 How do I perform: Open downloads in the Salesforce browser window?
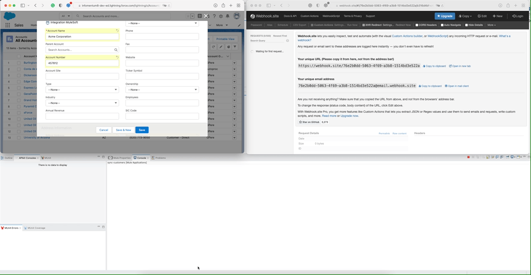click(x=215, y=5)
